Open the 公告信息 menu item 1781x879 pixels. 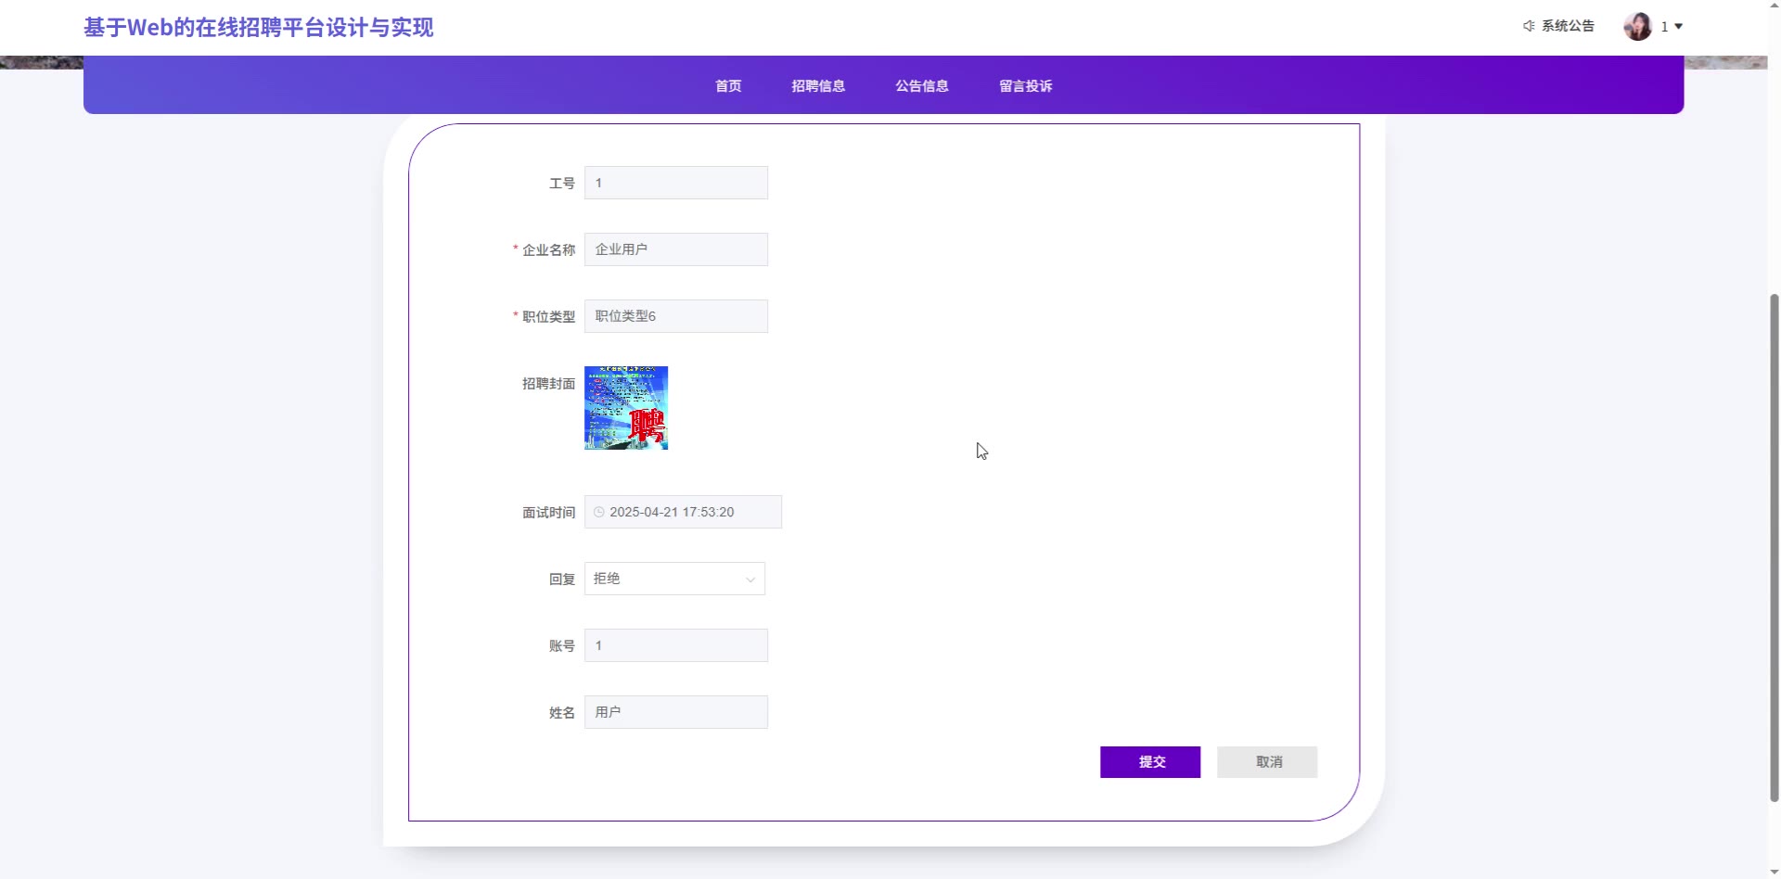click(922, 86)
